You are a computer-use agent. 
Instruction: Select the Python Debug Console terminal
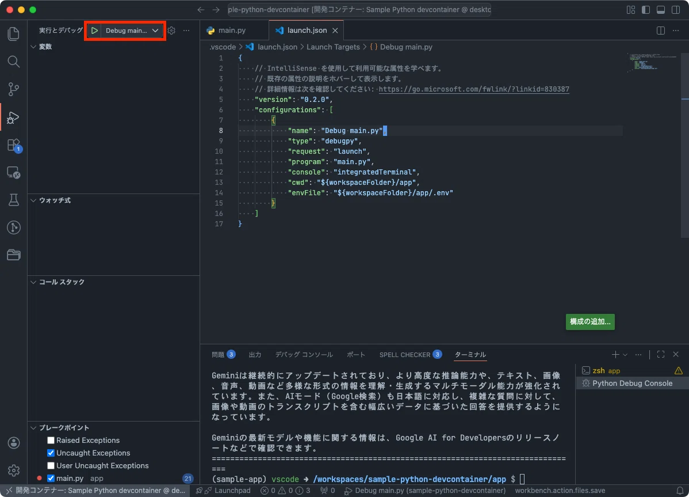point(632,383)
